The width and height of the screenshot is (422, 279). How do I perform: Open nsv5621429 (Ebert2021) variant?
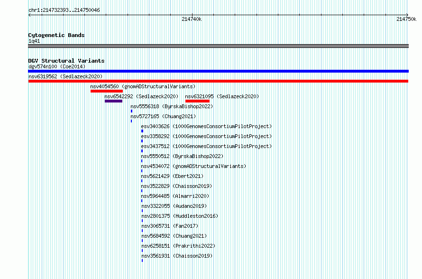tap(172, 176)
